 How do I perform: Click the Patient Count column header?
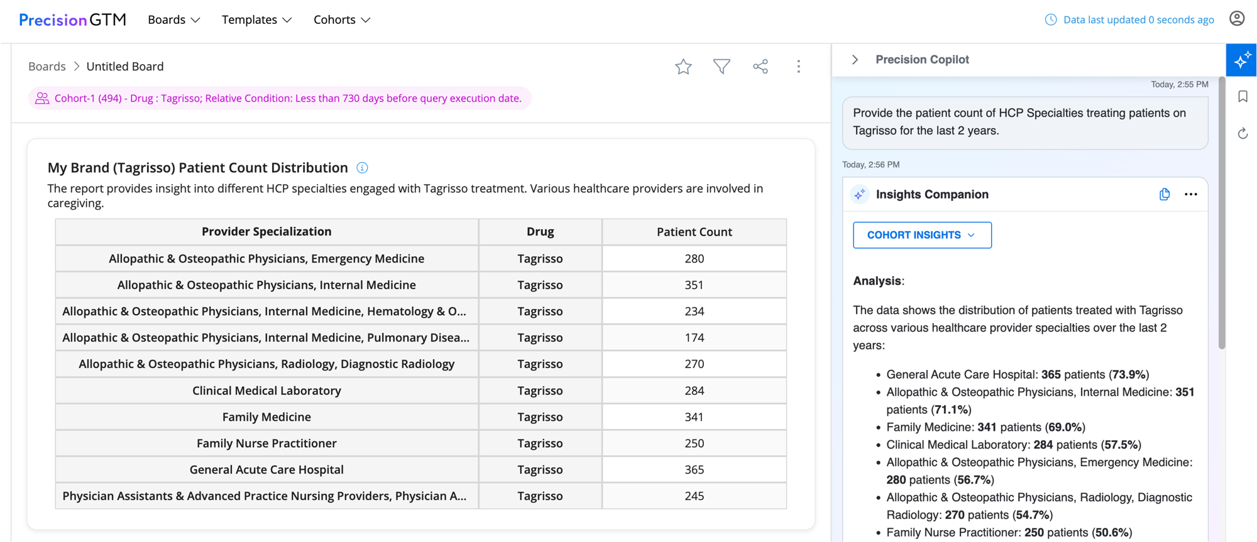[x=694, y=232]
